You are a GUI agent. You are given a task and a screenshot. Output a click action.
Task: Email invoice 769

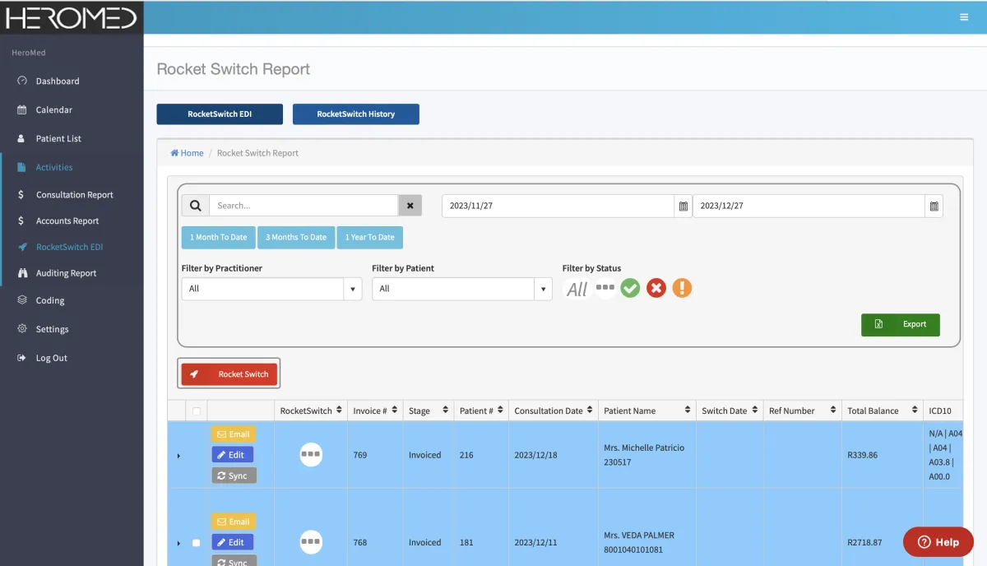(234, 434)
